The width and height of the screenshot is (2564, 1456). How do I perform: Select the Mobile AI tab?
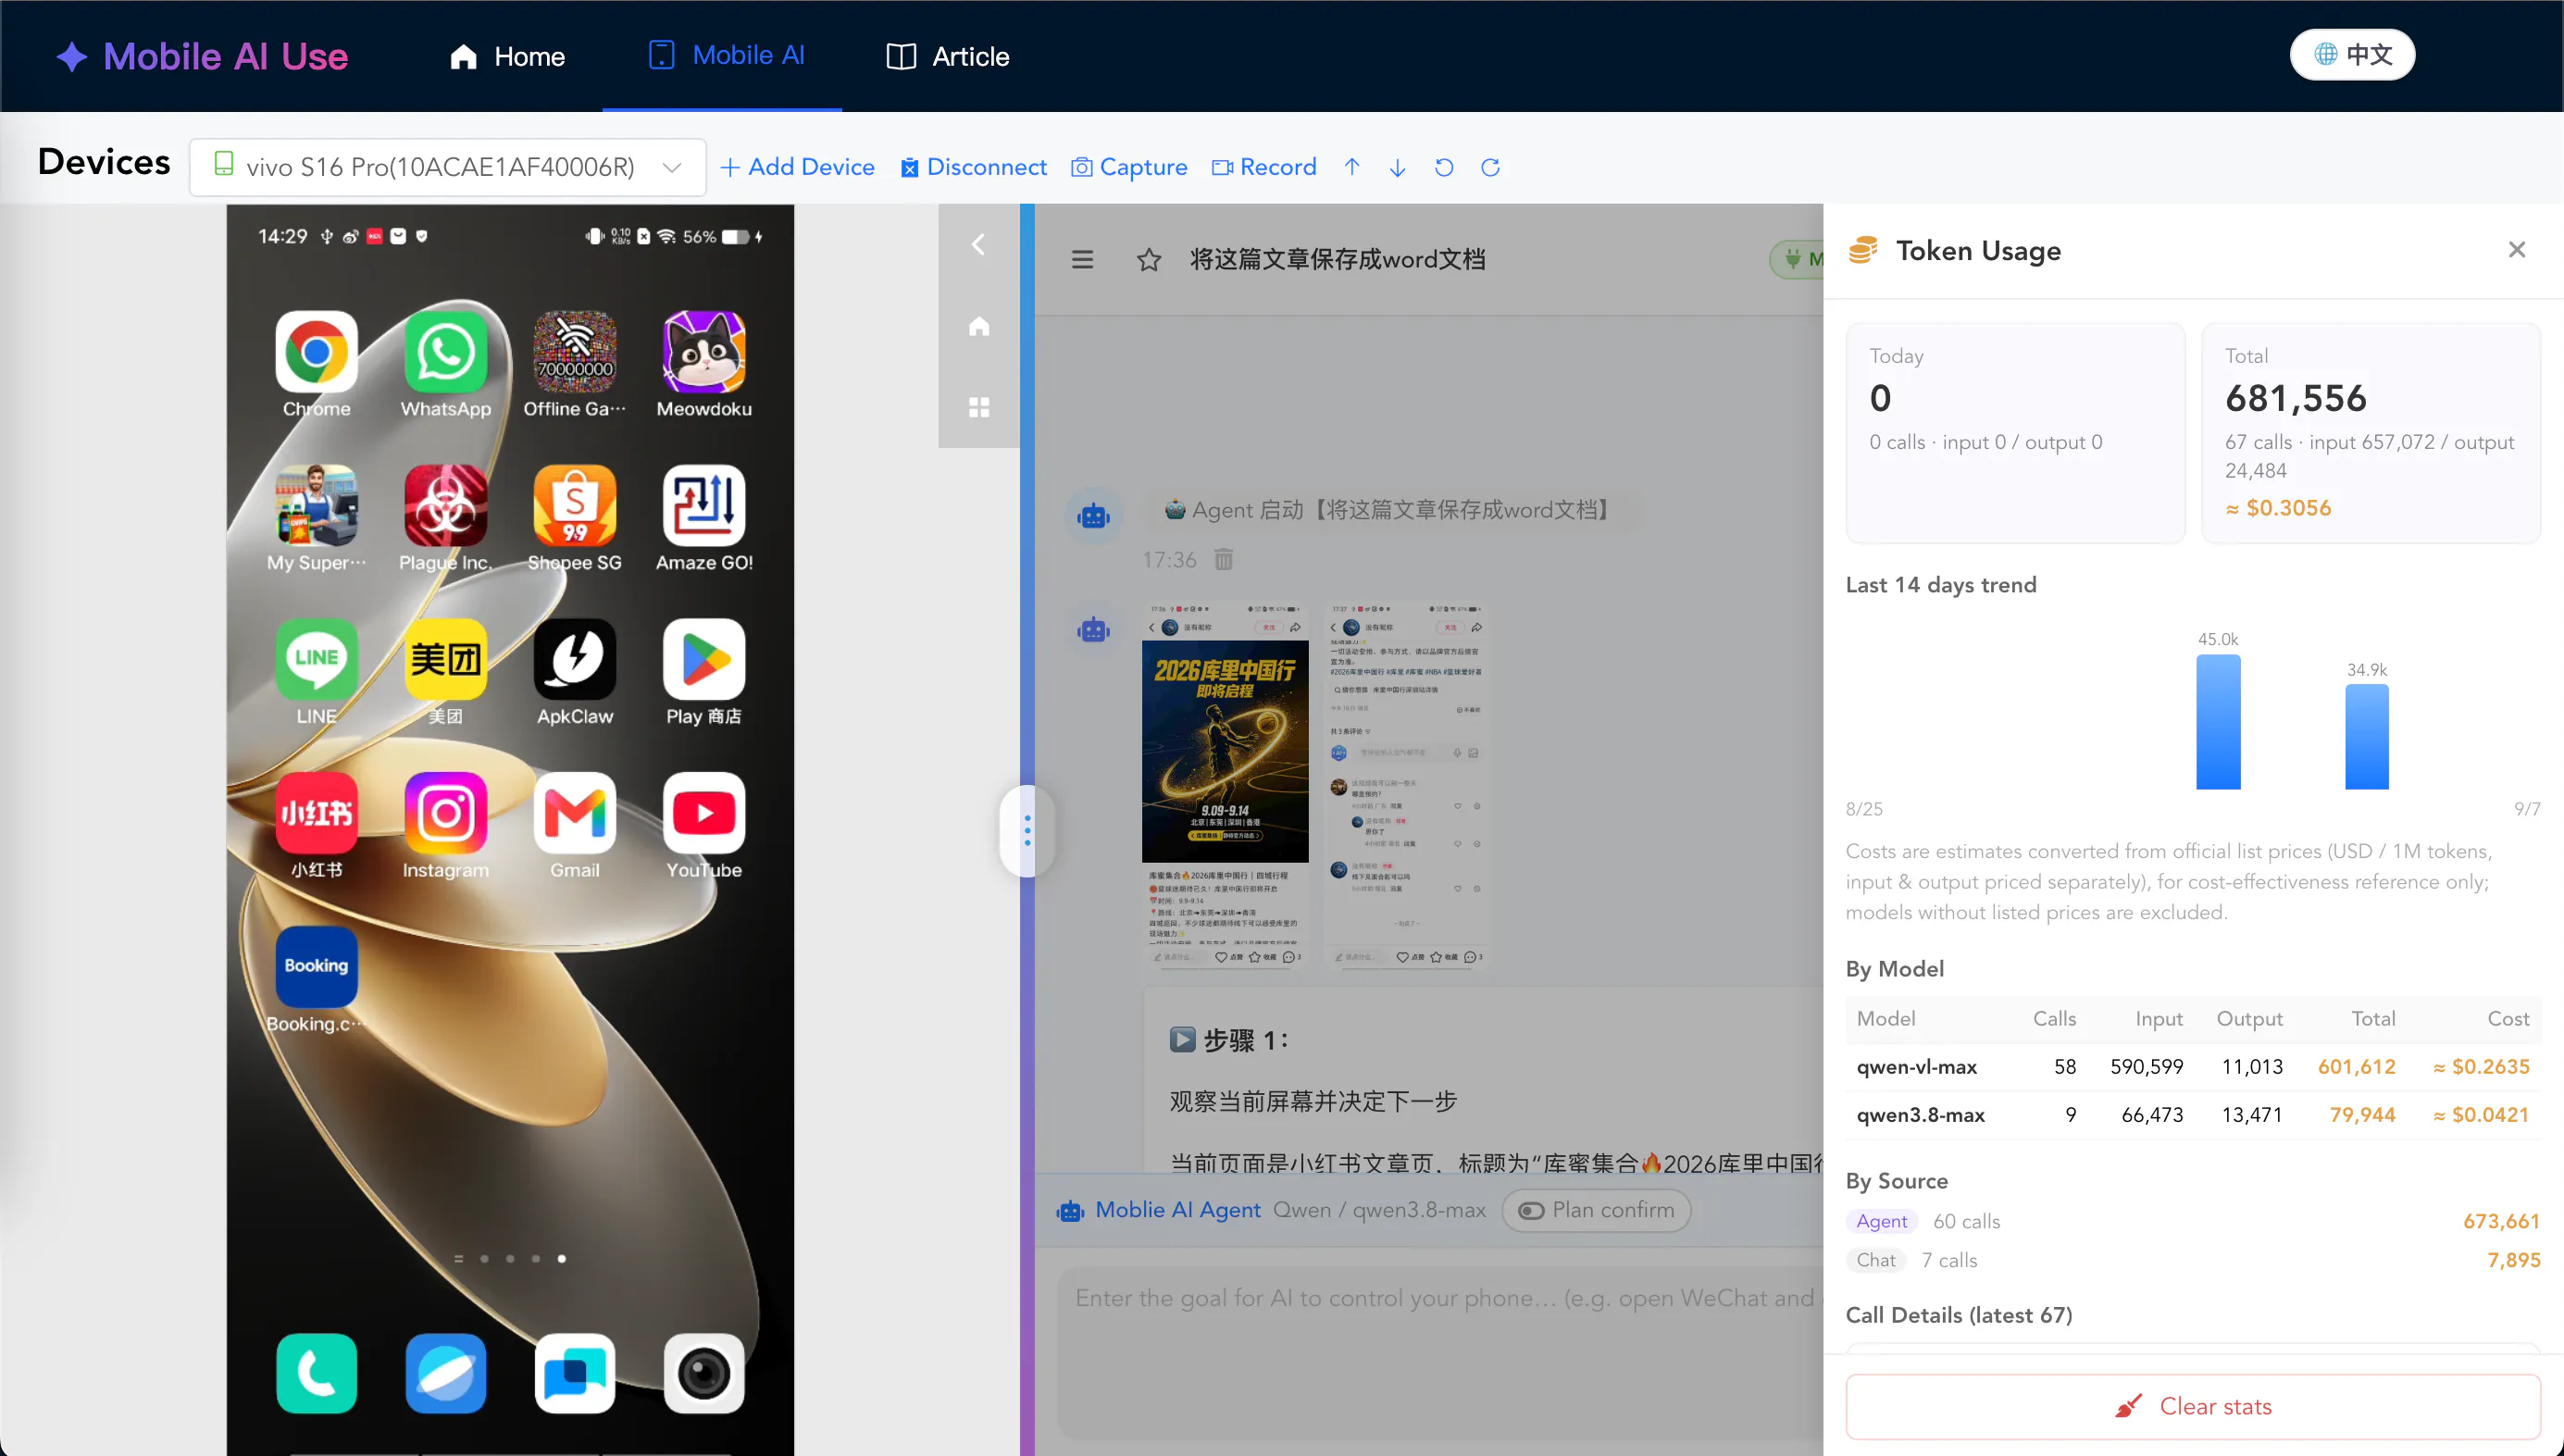[726, 55]
